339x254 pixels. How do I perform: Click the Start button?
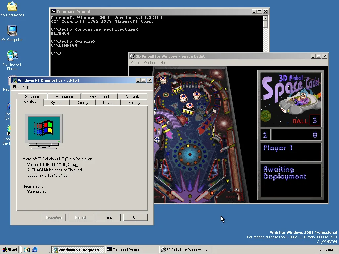10,250
